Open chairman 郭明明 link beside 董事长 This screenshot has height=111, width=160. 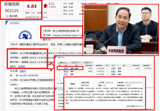tap(21, 67)
